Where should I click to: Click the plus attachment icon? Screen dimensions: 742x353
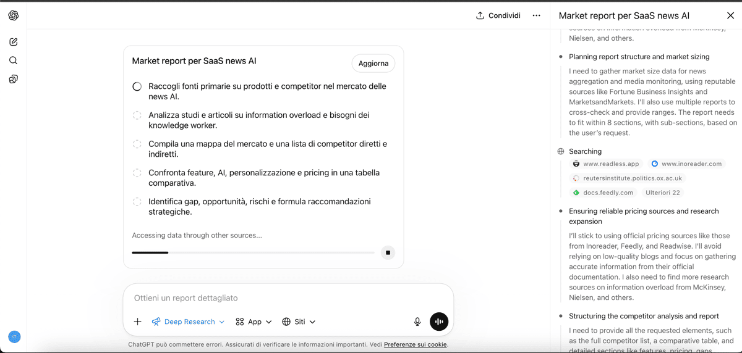pos(137,322)
